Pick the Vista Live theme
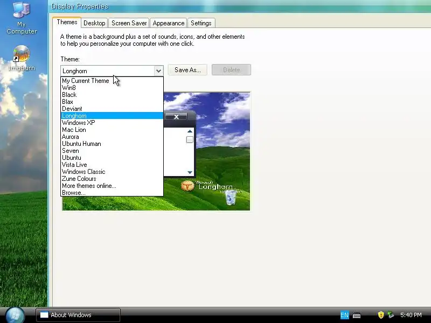Screen dimensions: 431x323 pyautogui.click(x=112, y=165)
